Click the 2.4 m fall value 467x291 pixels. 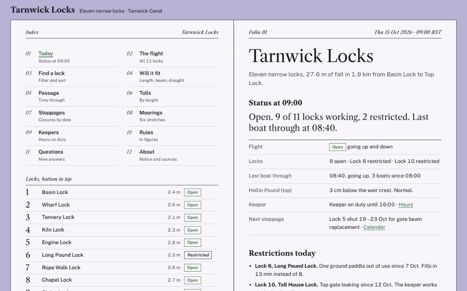[174, 192]
